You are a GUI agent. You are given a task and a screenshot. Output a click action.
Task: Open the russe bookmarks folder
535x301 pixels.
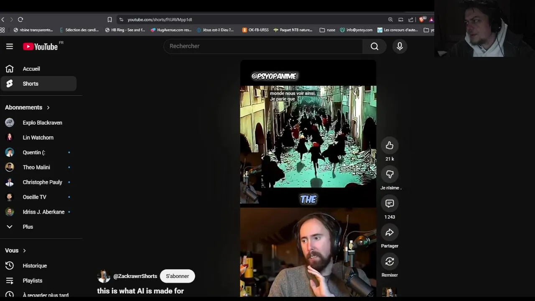click(327, 30)
